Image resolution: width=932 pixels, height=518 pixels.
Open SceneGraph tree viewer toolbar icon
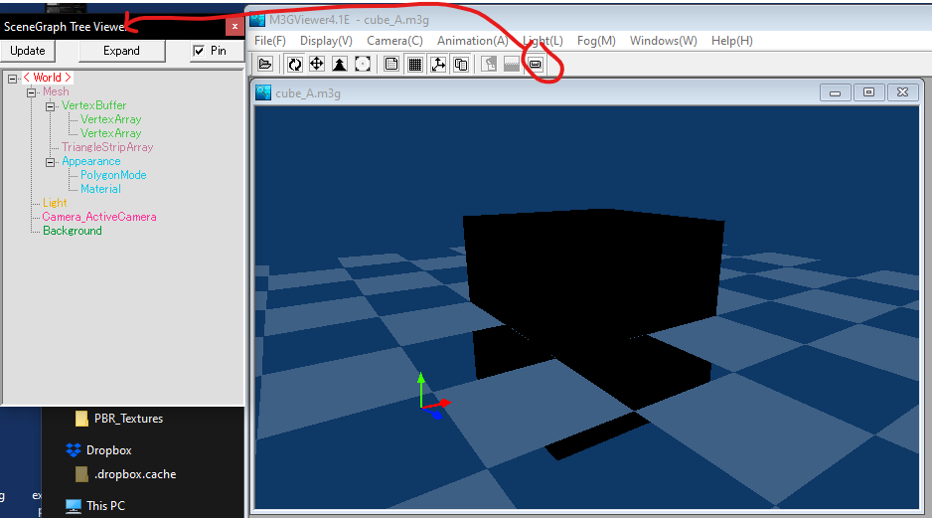pos(536,65)
